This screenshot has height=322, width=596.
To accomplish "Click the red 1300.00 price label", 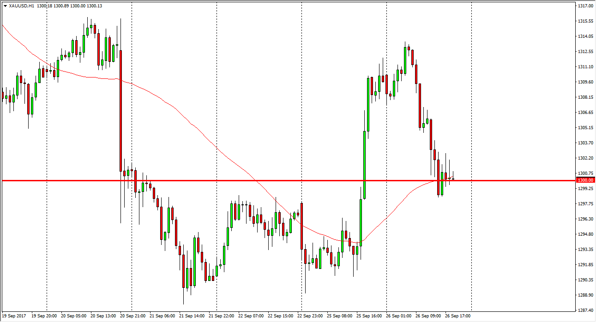I will pyautogui.click(x=584, y=180).
